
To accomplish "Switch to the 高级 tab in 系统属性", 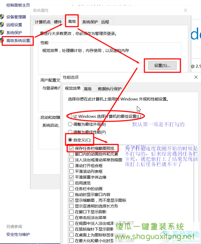I will click(72, 21).
